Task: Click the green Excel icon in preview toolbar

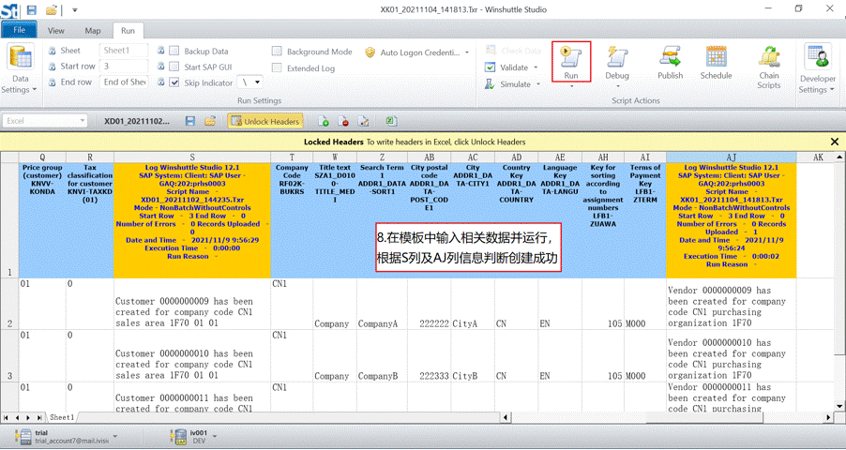Action: [391, 121]
